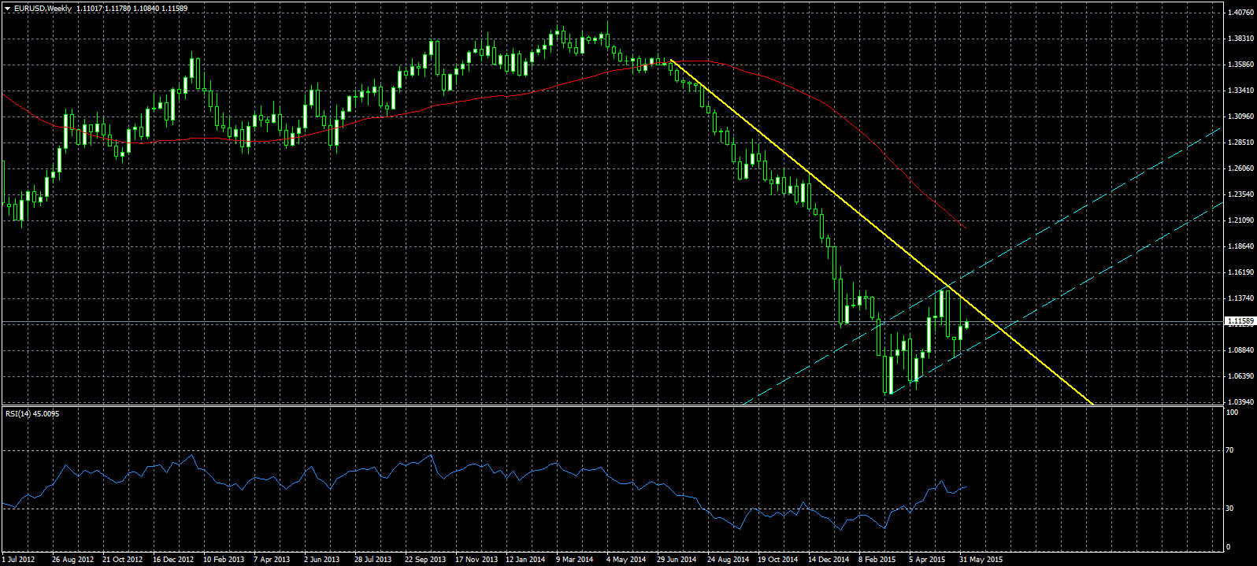The height and width of the screenshot is (566, 1257).
Task: Click the most recent weekly candlestick
Action: pos(966,324)
